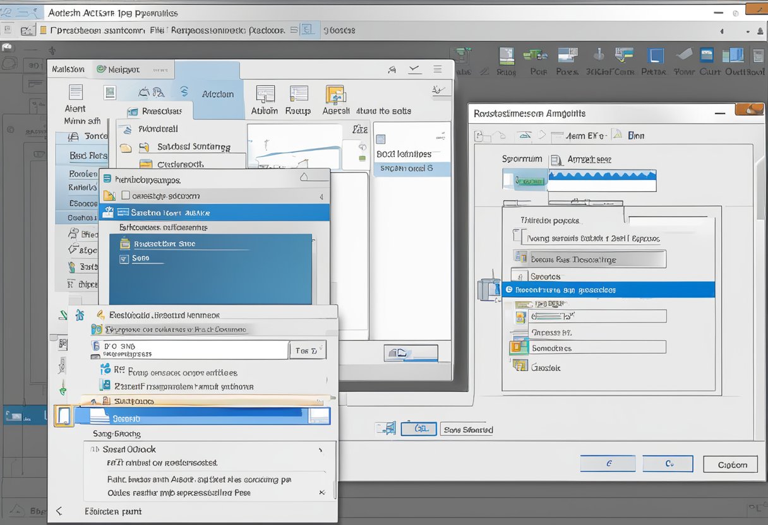
Task: Open the Tos dropdown button
Action: coord(308,350)
